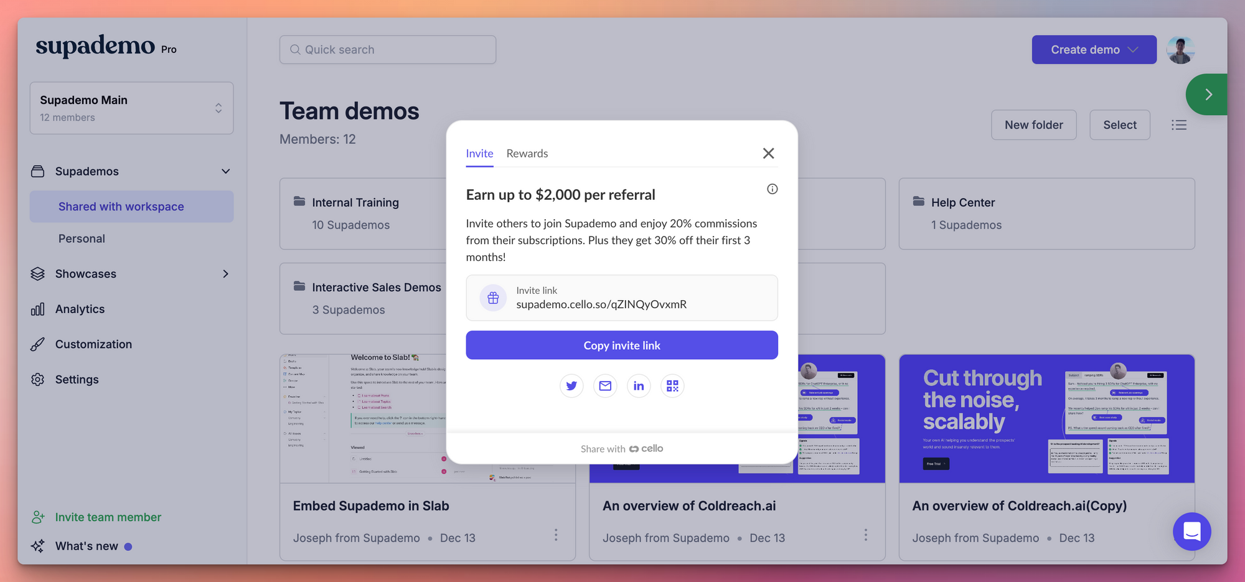Open Embed Supademo in Slab thumbnail
Screen dimensions: 1245x582
coord(364,419)
